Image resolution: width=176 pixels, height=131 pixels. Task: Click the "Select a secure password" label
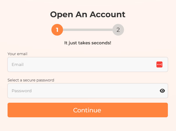point(31,80)
